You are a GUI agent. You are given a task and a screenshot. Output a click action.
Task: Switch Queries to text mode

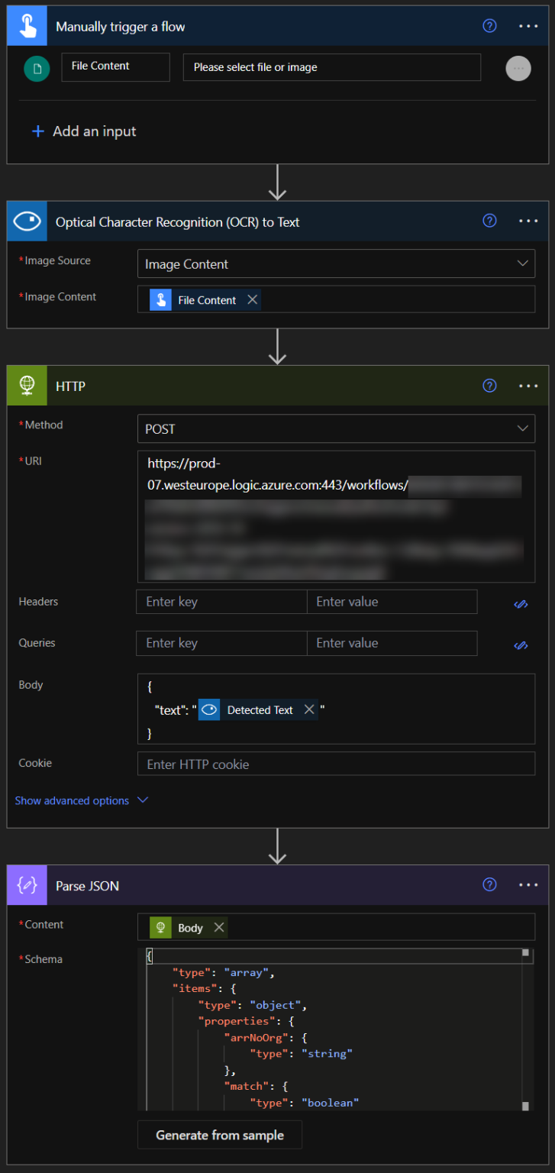[521, 645]
